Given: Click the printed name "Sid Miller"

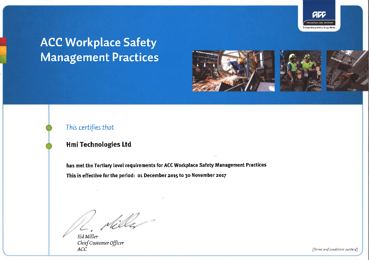Looking at the screenshot, I should pos(88,237).
